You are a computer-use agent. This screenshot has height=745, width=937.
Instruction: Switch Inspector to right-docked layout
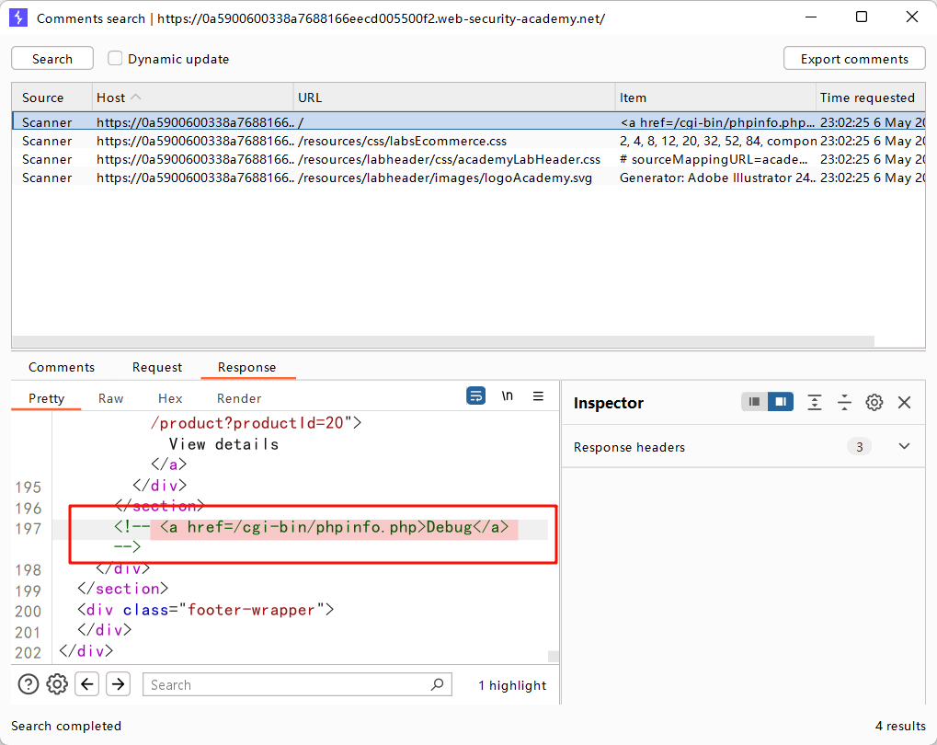(x=781, y=403)
